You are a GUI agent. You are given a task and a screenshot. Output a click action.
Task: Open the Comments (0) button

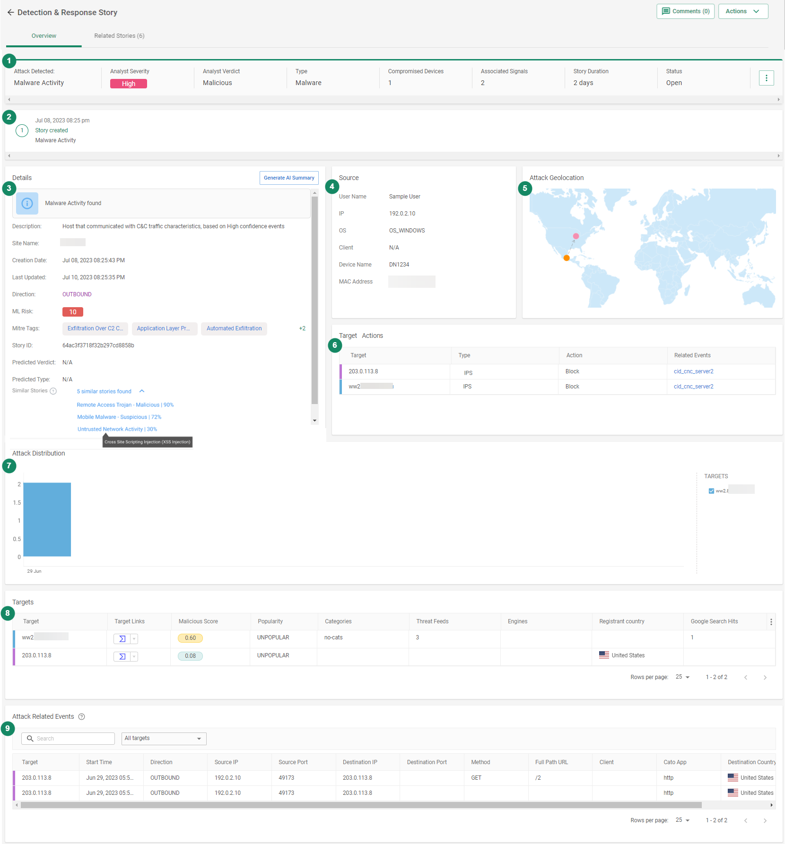[685, 11]
